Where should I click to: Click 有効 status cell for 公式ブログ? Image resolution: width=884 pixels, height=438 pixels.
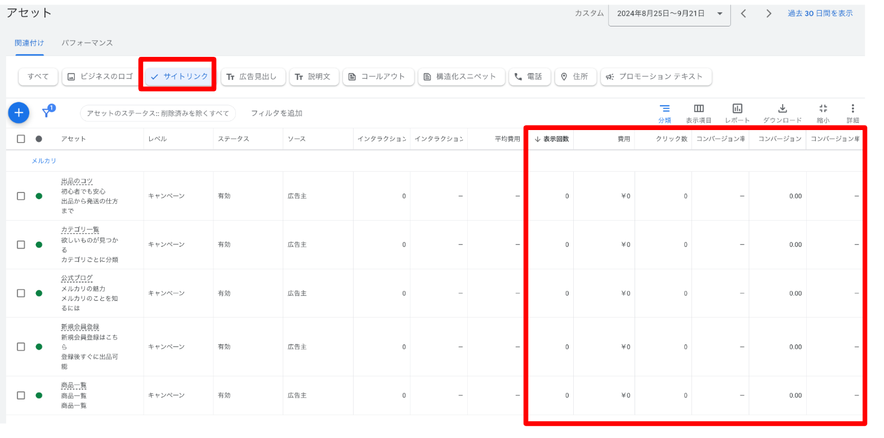[x=224, y=293]
